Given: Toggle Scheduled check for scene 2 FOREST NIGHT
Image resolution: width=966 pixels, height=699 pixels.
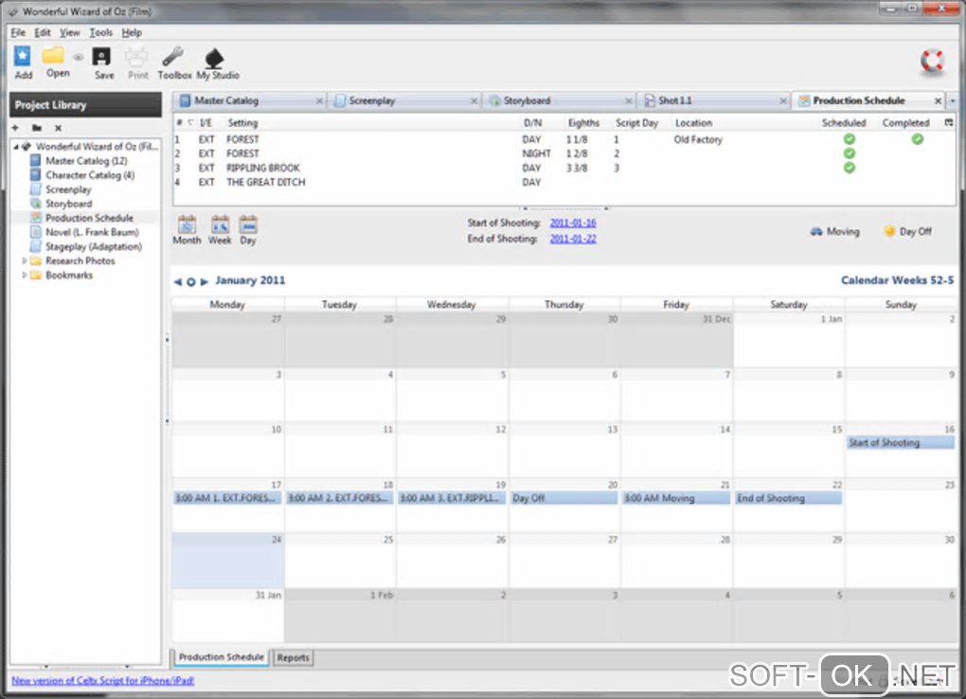Looking at the screenshot, I should pyautogui.click(x=849, y=153).
